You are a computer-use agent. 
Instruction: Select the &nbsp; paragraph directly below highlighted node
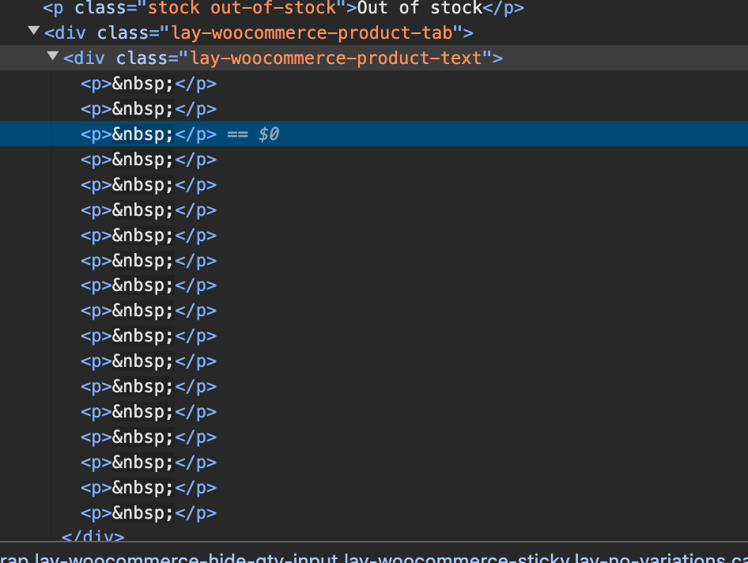click(147, 159)
